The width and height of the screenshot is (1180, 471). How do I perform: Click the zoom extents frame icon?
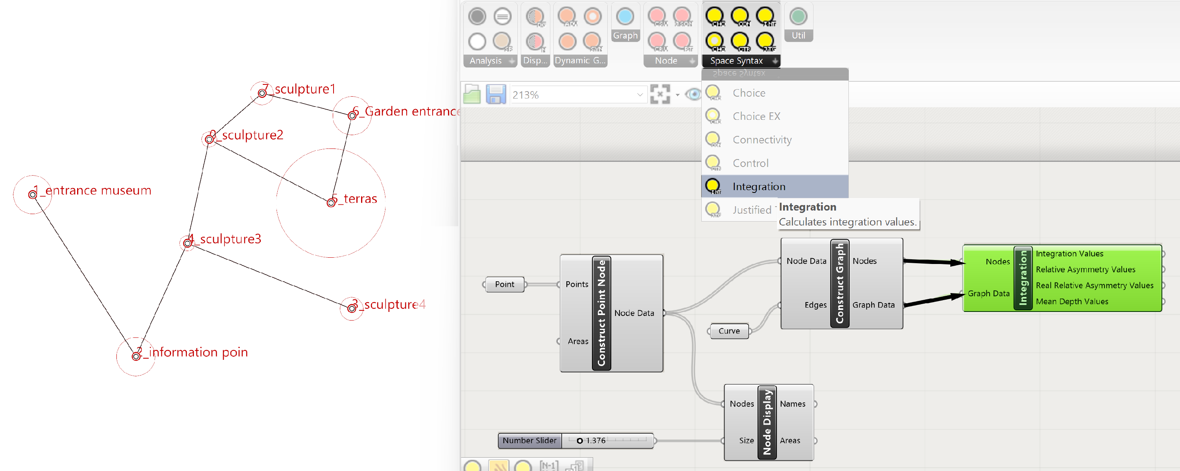660,95
